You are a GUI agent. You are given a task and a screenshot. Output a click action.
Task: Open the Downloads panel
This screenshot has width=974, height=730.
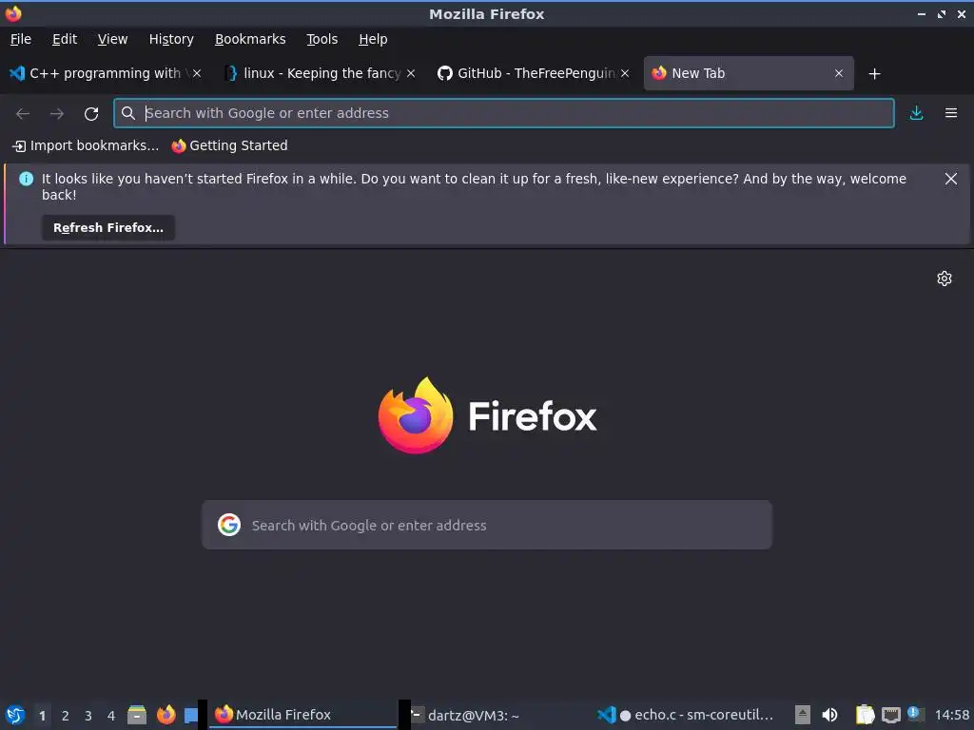tap(916, 113)
